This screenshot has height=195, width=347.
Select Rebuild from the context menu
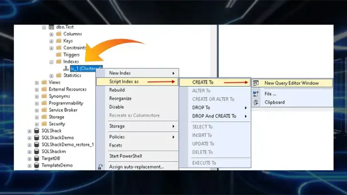137,90
